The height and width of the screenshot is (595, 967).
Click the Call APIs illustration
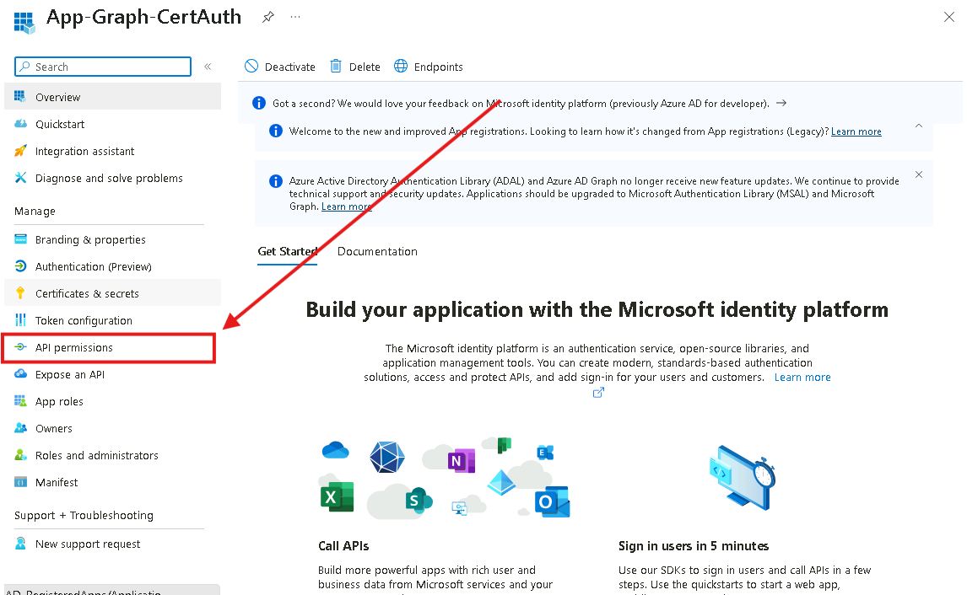tap(444, 480)
